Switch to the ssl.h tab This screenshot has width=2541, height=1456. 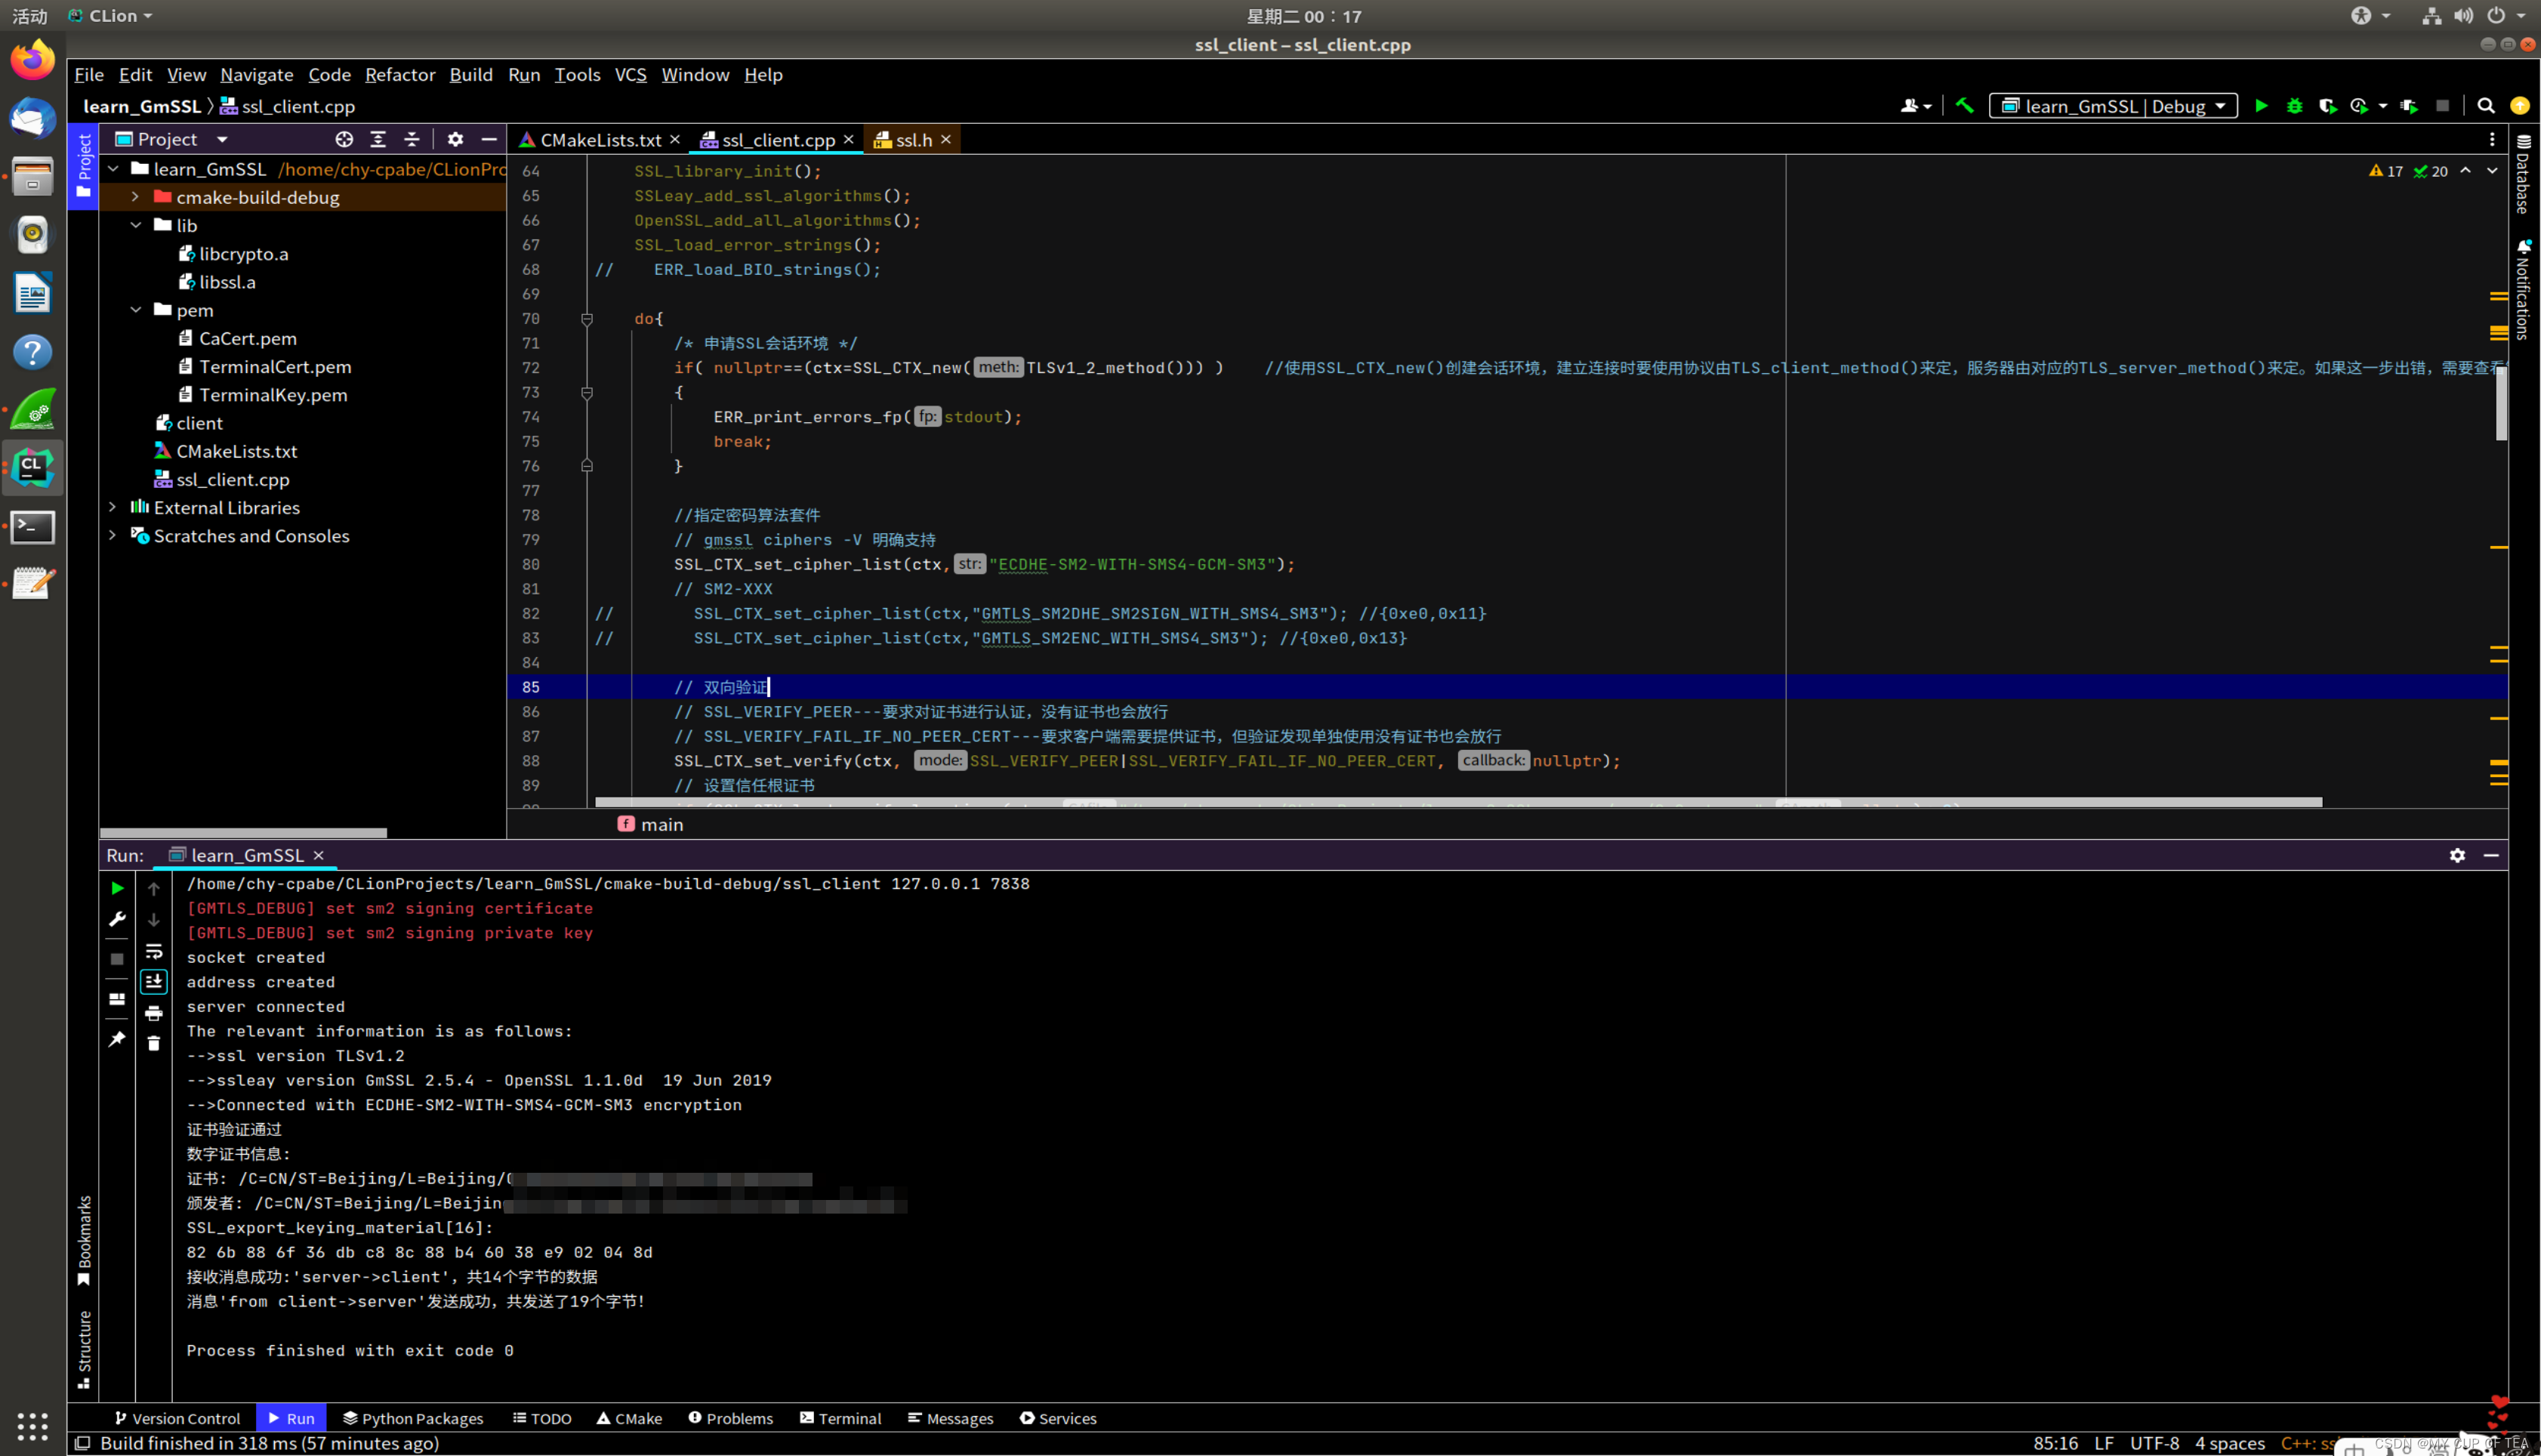[913, 140]
